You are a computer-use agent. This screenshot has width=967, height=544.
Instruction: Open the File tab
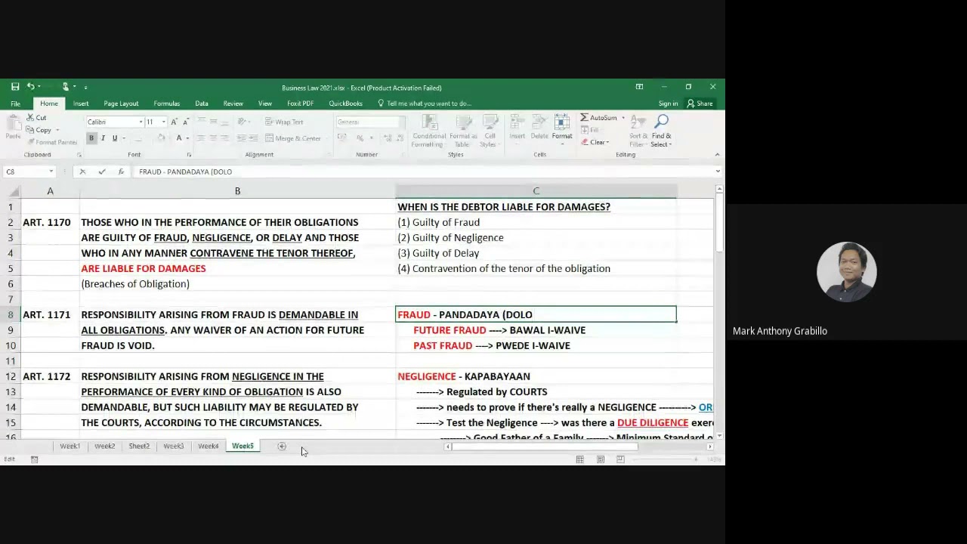click(x=15, y=104)
